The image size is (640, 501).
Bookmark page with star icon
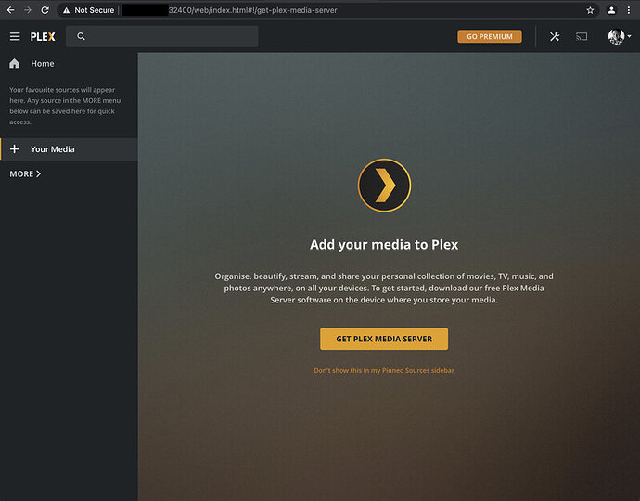coord(590,10)
